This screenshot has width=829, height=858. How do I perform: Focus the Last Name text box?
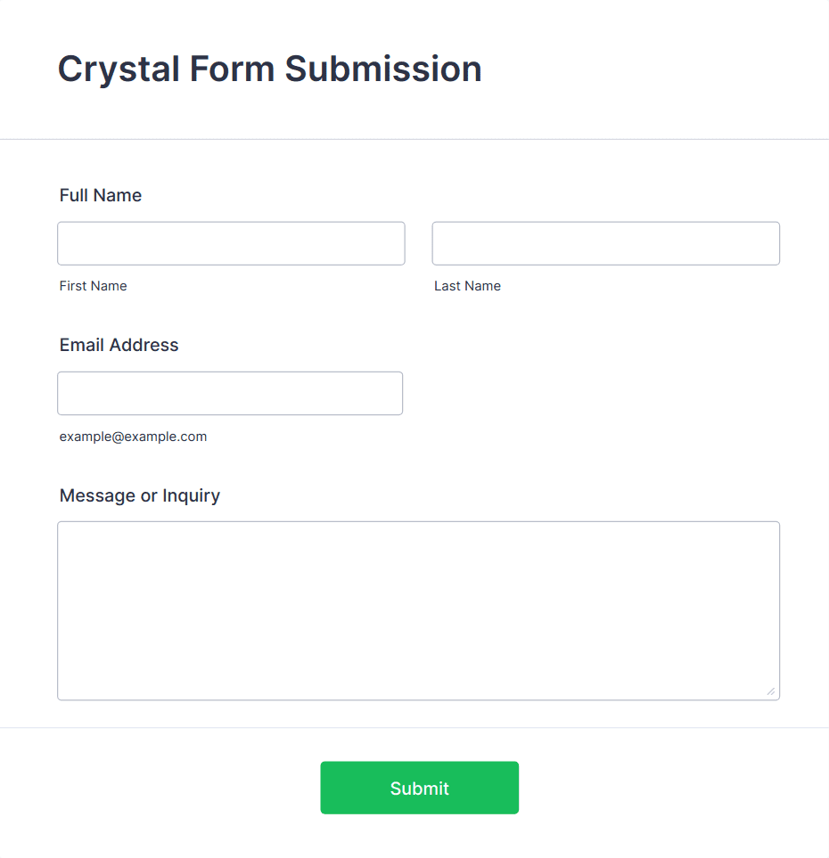605,243
